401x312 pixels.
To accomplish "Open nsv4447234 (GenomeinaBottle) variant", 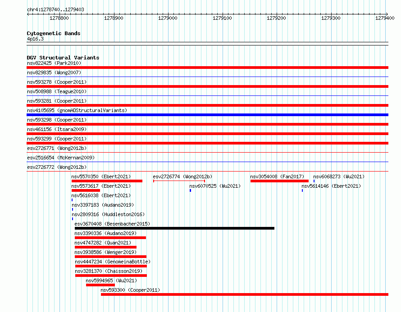I will pyautogui.click(x=113, y=262).
